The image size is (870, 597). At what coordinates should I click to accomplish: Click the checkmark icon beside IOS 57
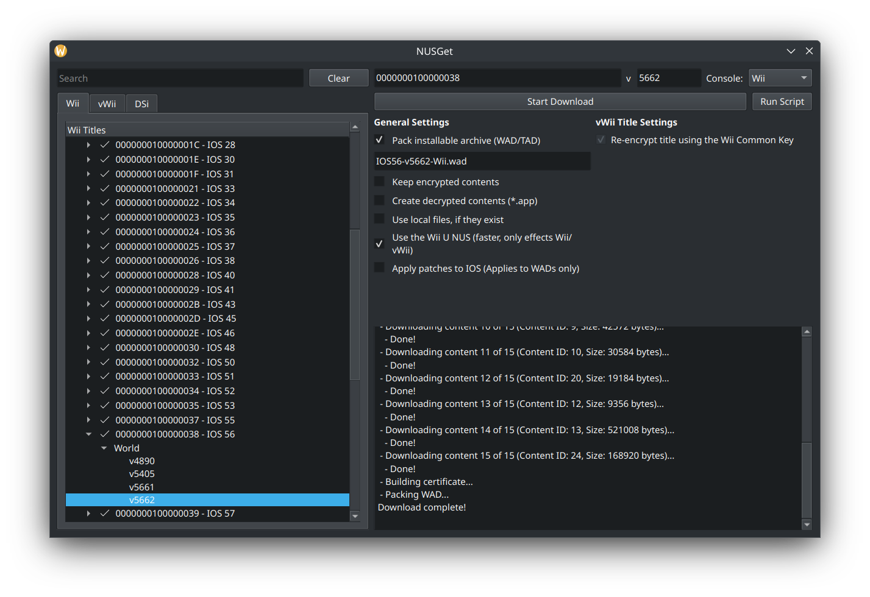click(105, 514)
